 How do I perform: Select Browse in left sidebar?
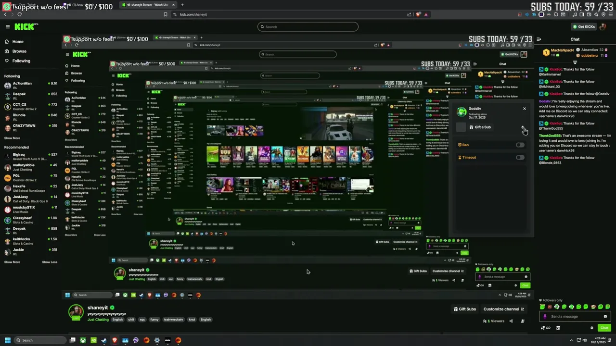(x=19, y=51)
